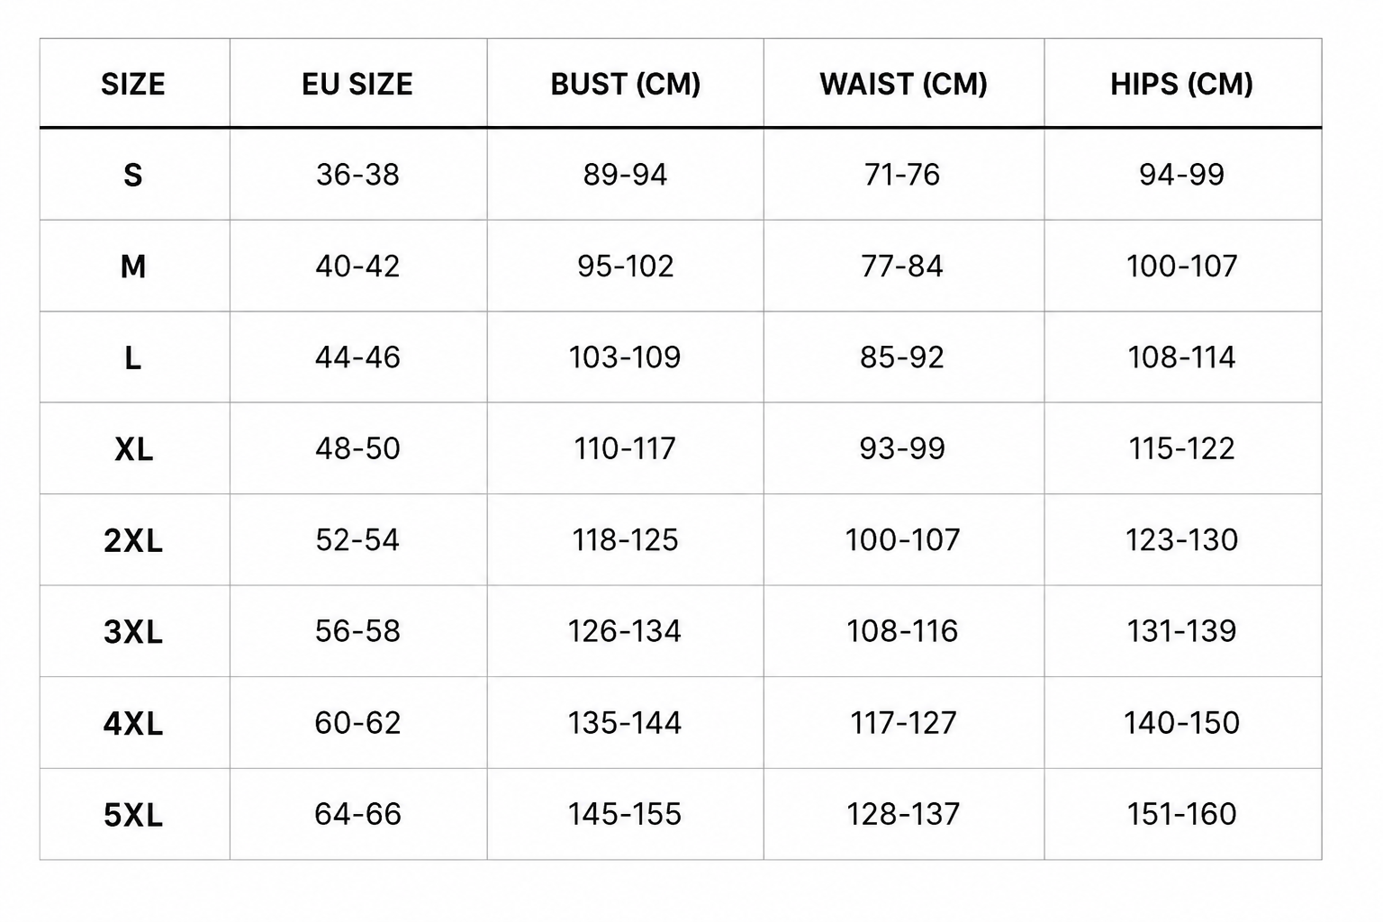Select the M size row label
Screen dimensions: 1383x922
(x=133, y=267)
